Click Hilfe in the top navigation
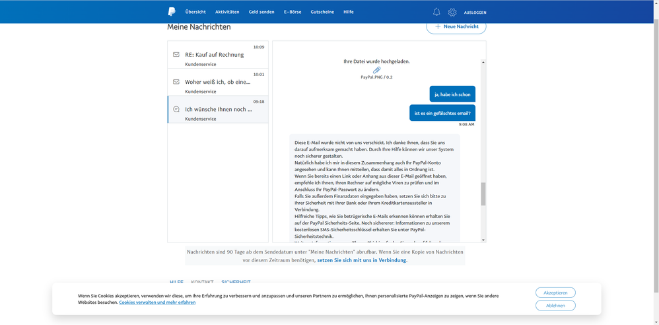The width and height of the screenshot is (659, 325). [x=349, y=12]
